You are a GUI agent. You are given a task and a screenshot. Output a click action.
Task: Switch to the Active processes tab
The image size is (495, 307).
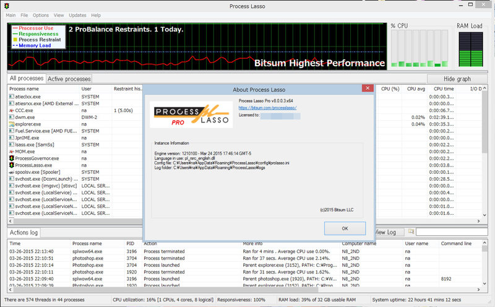69,79
